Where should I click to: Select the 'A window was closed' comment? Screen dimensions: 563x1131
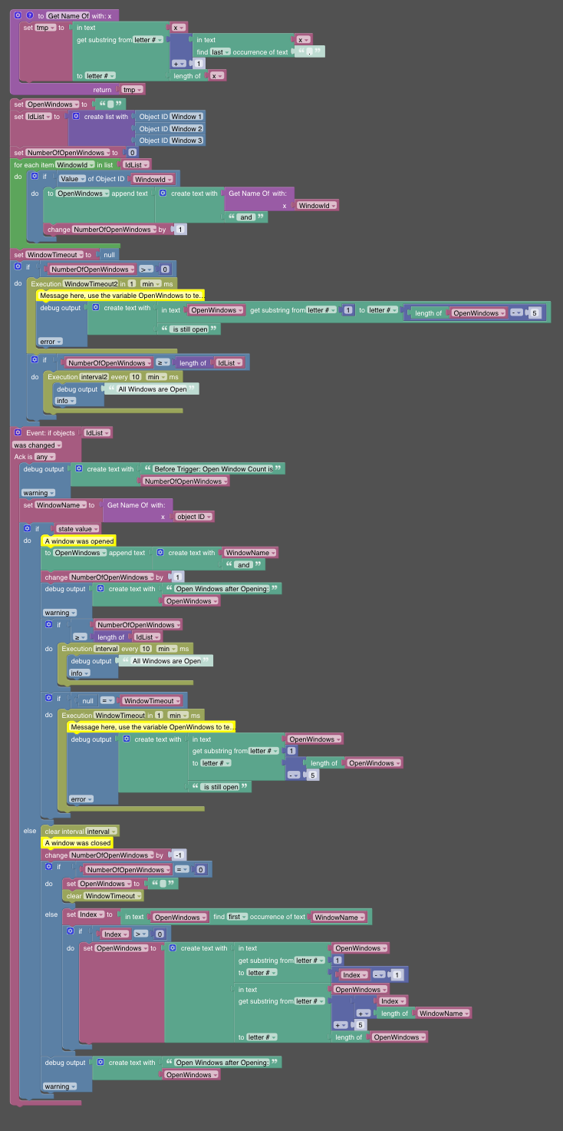(77, 842)
